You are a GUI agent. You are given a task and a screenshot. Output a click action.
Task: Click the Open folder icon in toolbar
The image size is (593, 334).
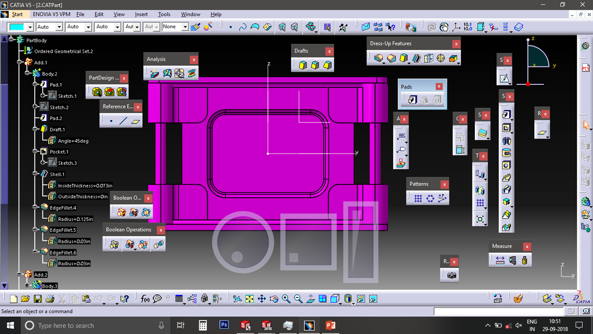pyautogui.click(x=25, y=299)
